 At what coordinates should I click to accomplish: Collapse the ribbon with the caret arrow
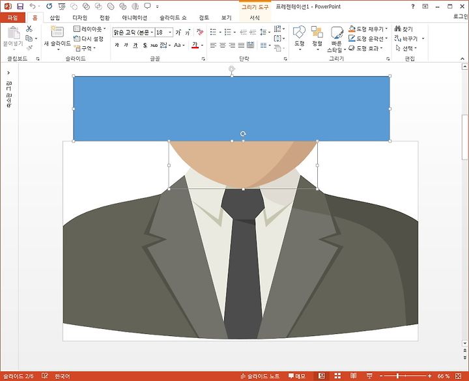[462, 59]
